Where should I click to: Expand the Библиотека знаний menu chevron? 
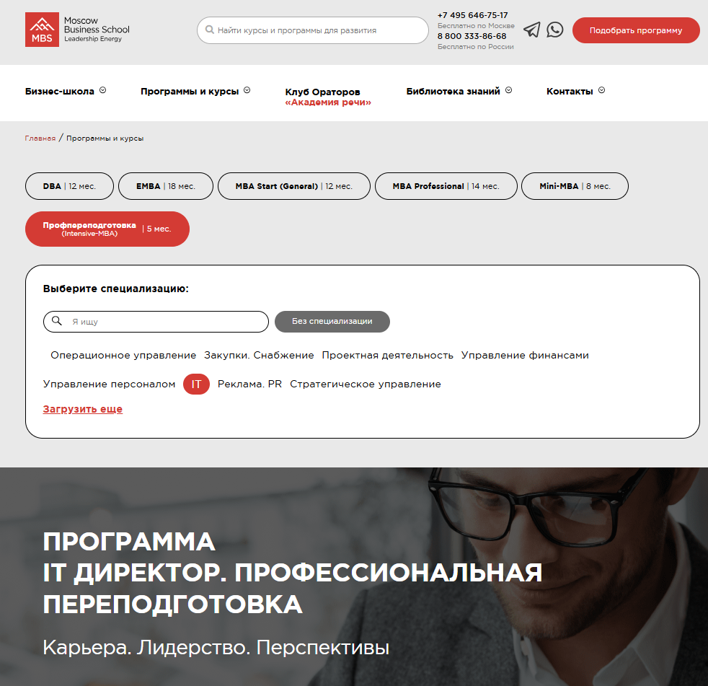point(508,90)
